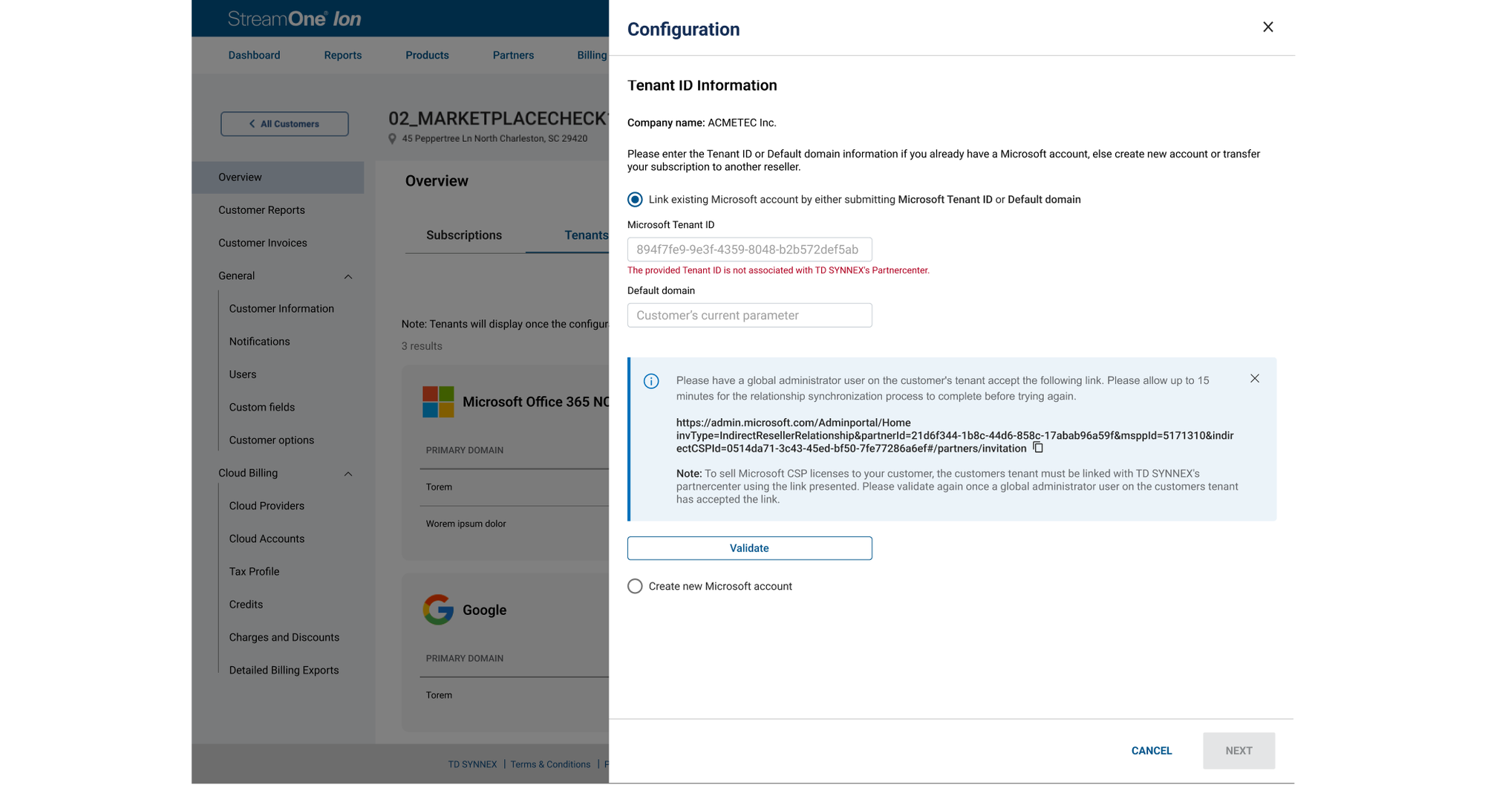Open Users in the sidebar

(243, 374)
